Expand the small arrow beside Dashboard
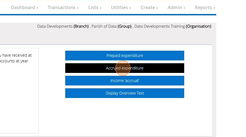The image size is (246, 137). (x=37, y=8)
